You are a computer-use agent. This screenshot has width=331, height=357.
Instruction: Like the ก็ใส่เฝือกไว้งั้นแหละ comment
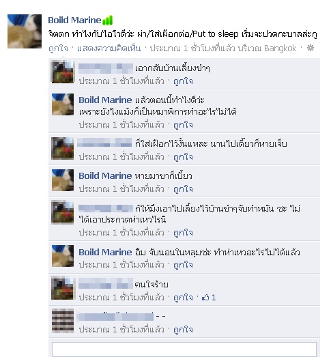click(183, 157)
